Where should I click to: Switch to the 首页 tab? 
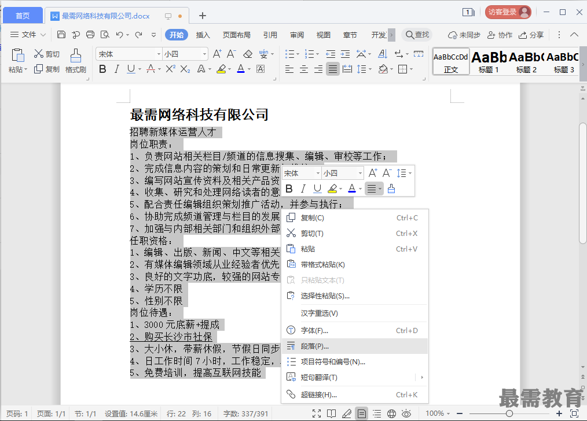23,16
